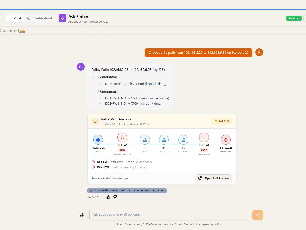Select the DC1-FW1 deny shield node

(x=122, y=137)
